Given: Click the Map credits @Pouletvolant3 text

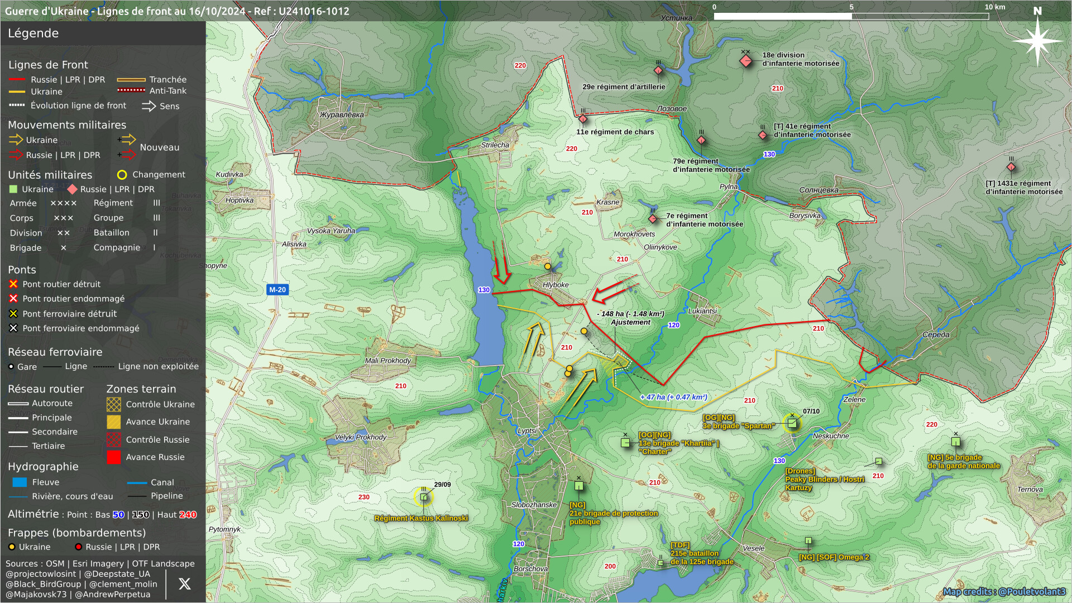Looking at the screenshot, I should pyautogui.click(x=1004, y=592).
